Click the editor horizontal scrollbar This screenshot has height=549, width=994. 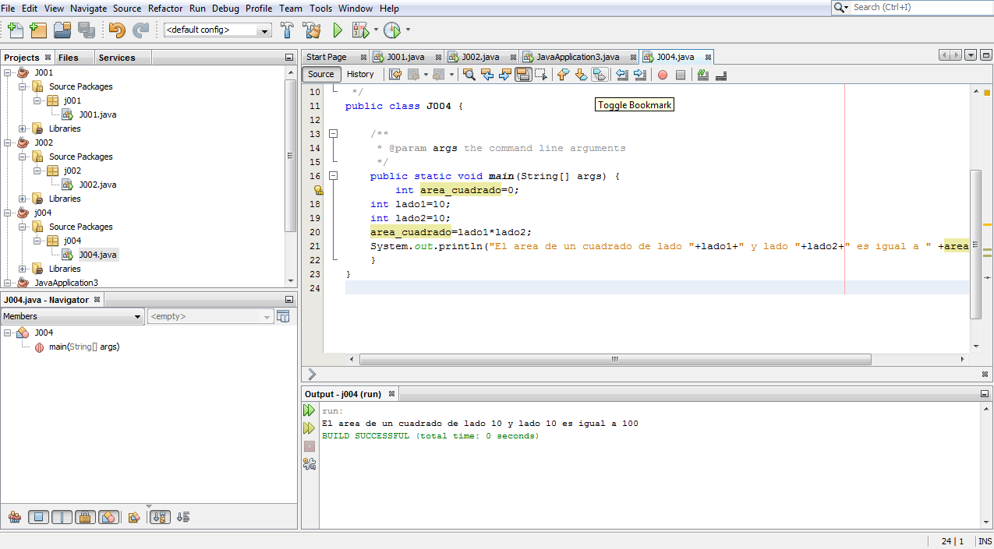pyautogui.click(x=614, y=360)
